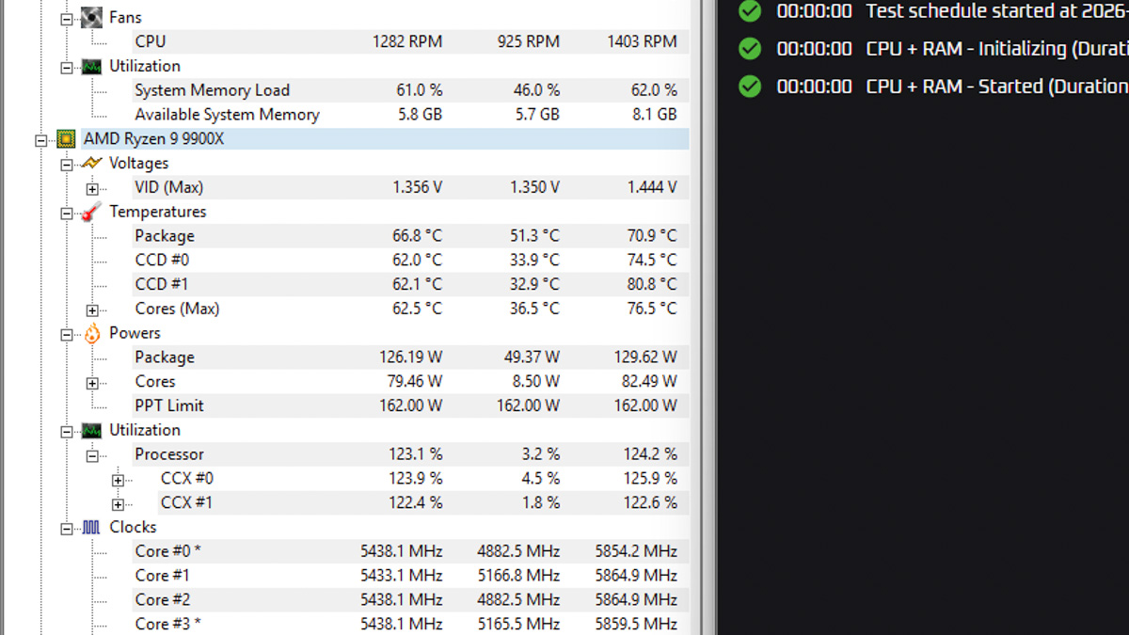Select the Core #2 clock row label
This screenshot has width=1129, height=635.
(x=163, y=600)
